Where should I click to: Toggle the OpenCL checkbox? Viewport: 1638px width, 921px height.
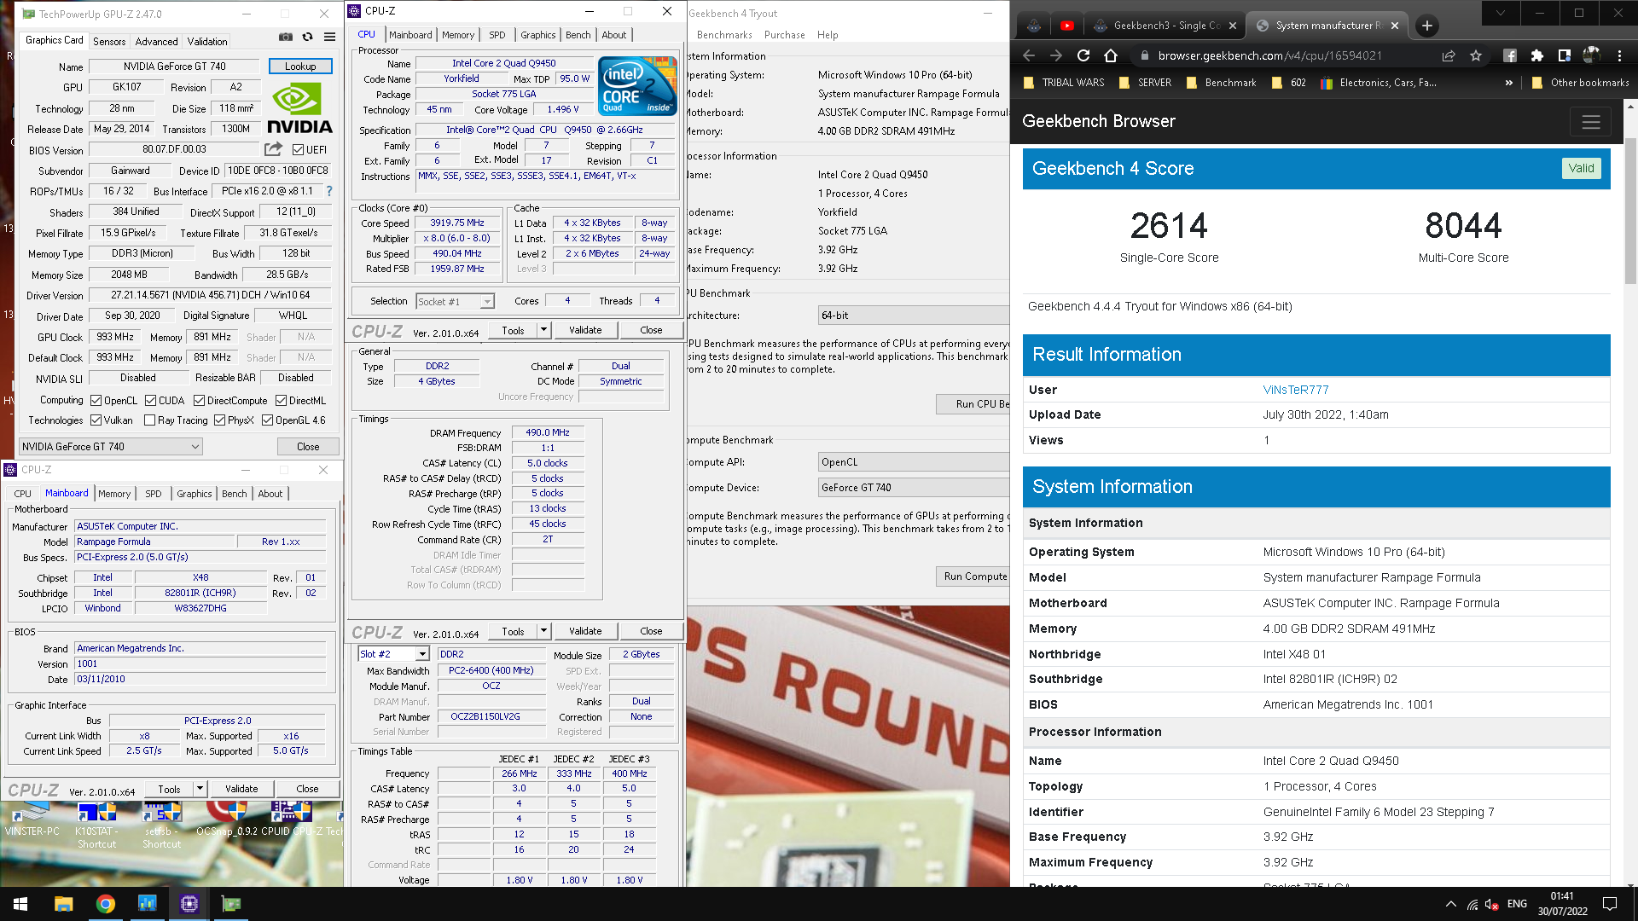(96, 400)
